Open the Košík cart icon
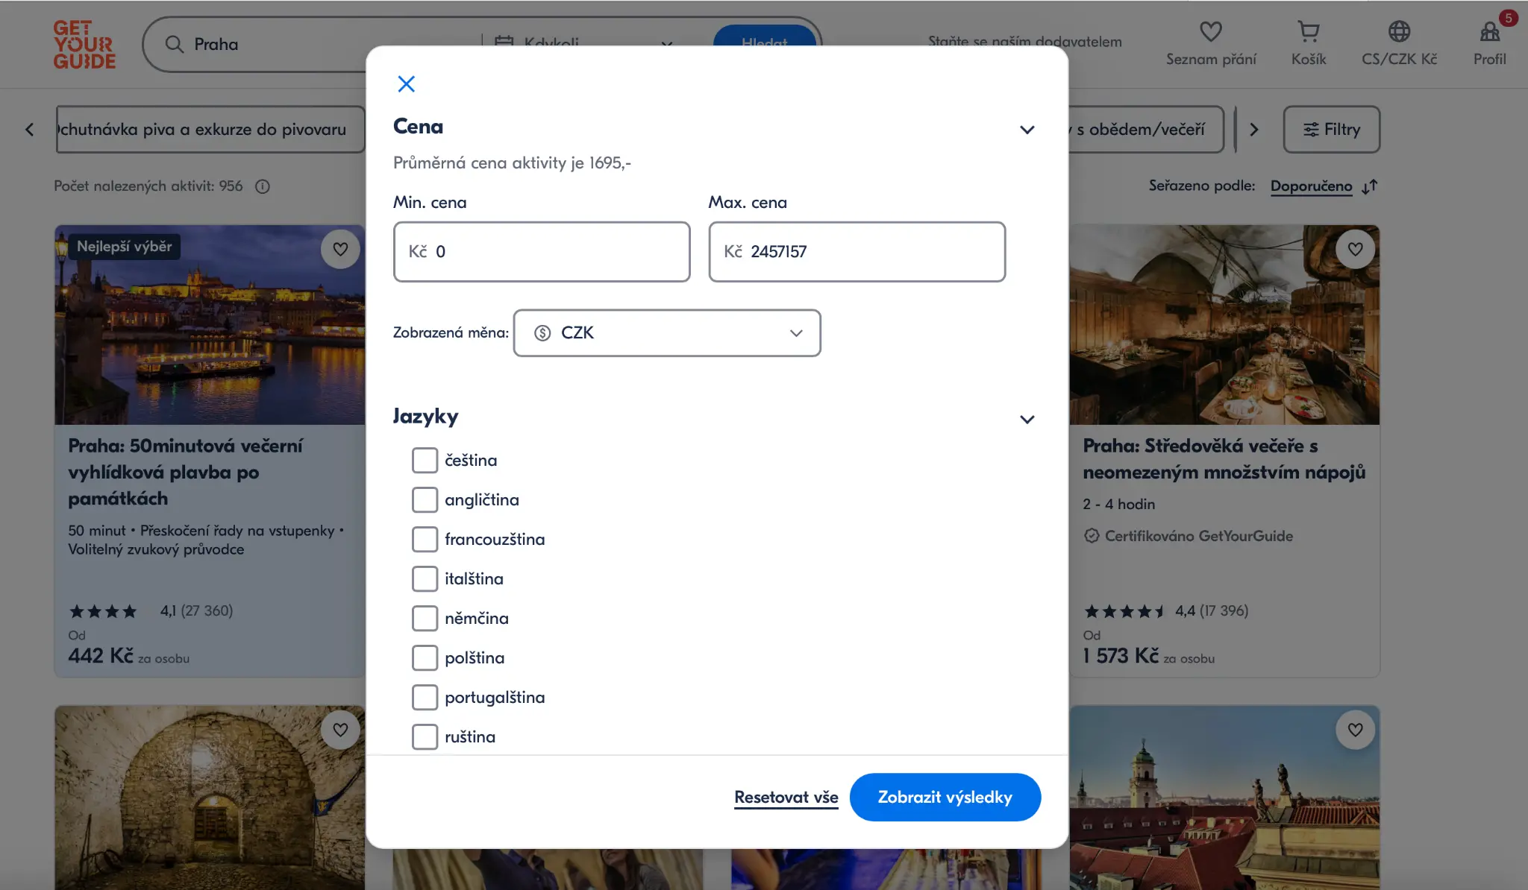 tap(1308, 32)
